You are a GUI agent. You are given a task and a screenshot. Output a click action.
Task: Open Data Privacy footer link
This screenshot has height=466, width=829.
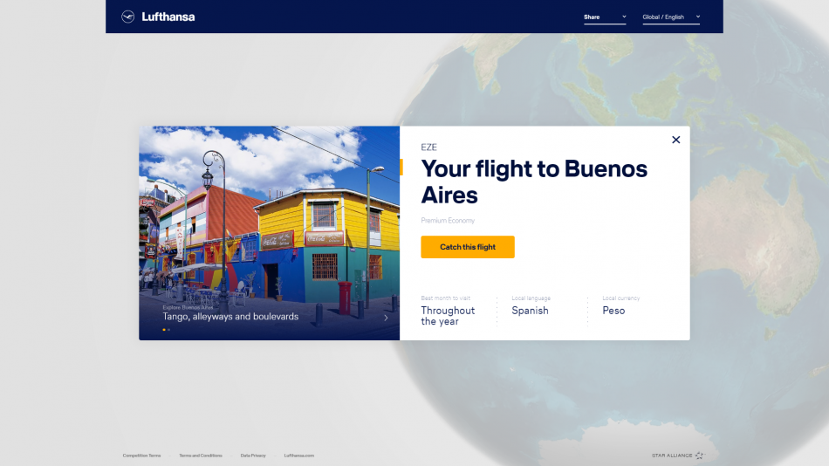tap(253, 456)
